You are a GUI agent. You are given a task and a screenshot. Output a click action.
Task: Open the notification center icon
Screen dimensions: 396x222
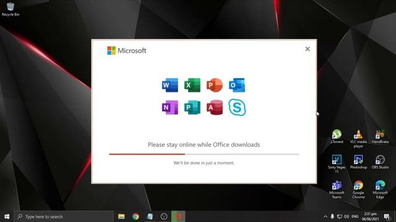pyautogui.click(x=387, y=216)
